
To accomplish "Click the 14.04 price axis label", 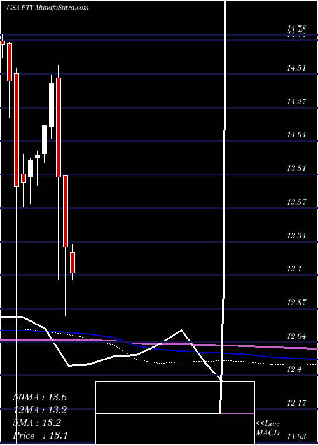I will tap(296, 135).
